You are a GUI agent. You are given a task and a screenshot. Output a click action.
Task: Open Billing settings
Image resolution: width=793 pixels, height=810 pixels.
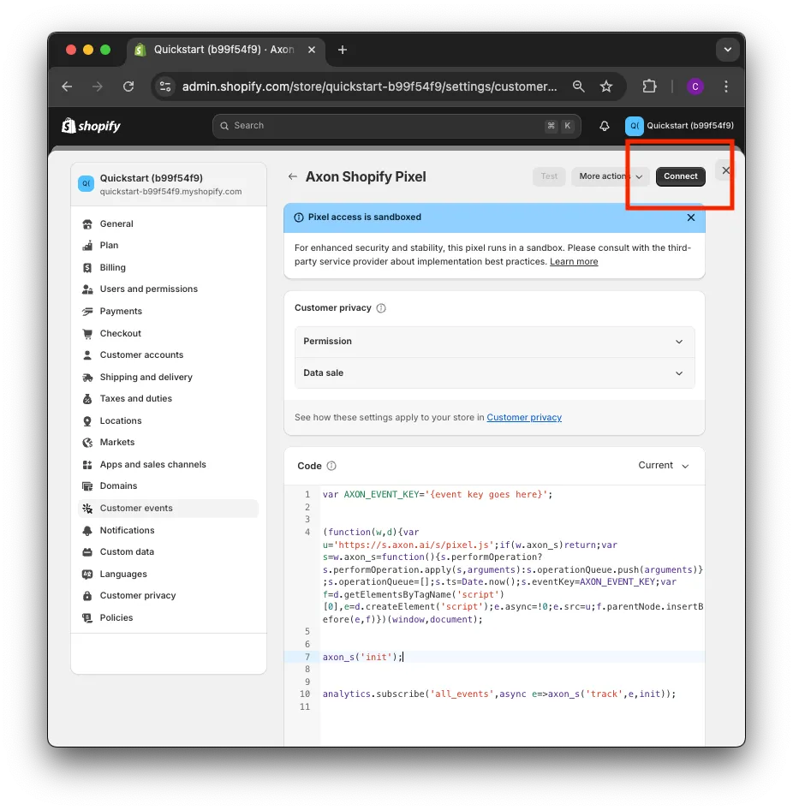[x=168, y=268]
